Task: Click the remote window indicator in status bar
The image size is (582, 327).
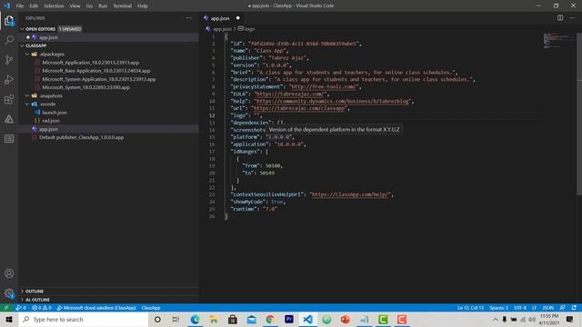Action: tap(6, 308)
